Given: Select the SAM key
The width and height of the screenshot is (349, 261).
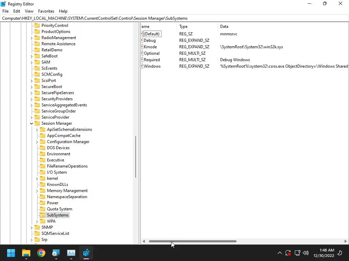Looking at the screenshot, I should (46, 62).
